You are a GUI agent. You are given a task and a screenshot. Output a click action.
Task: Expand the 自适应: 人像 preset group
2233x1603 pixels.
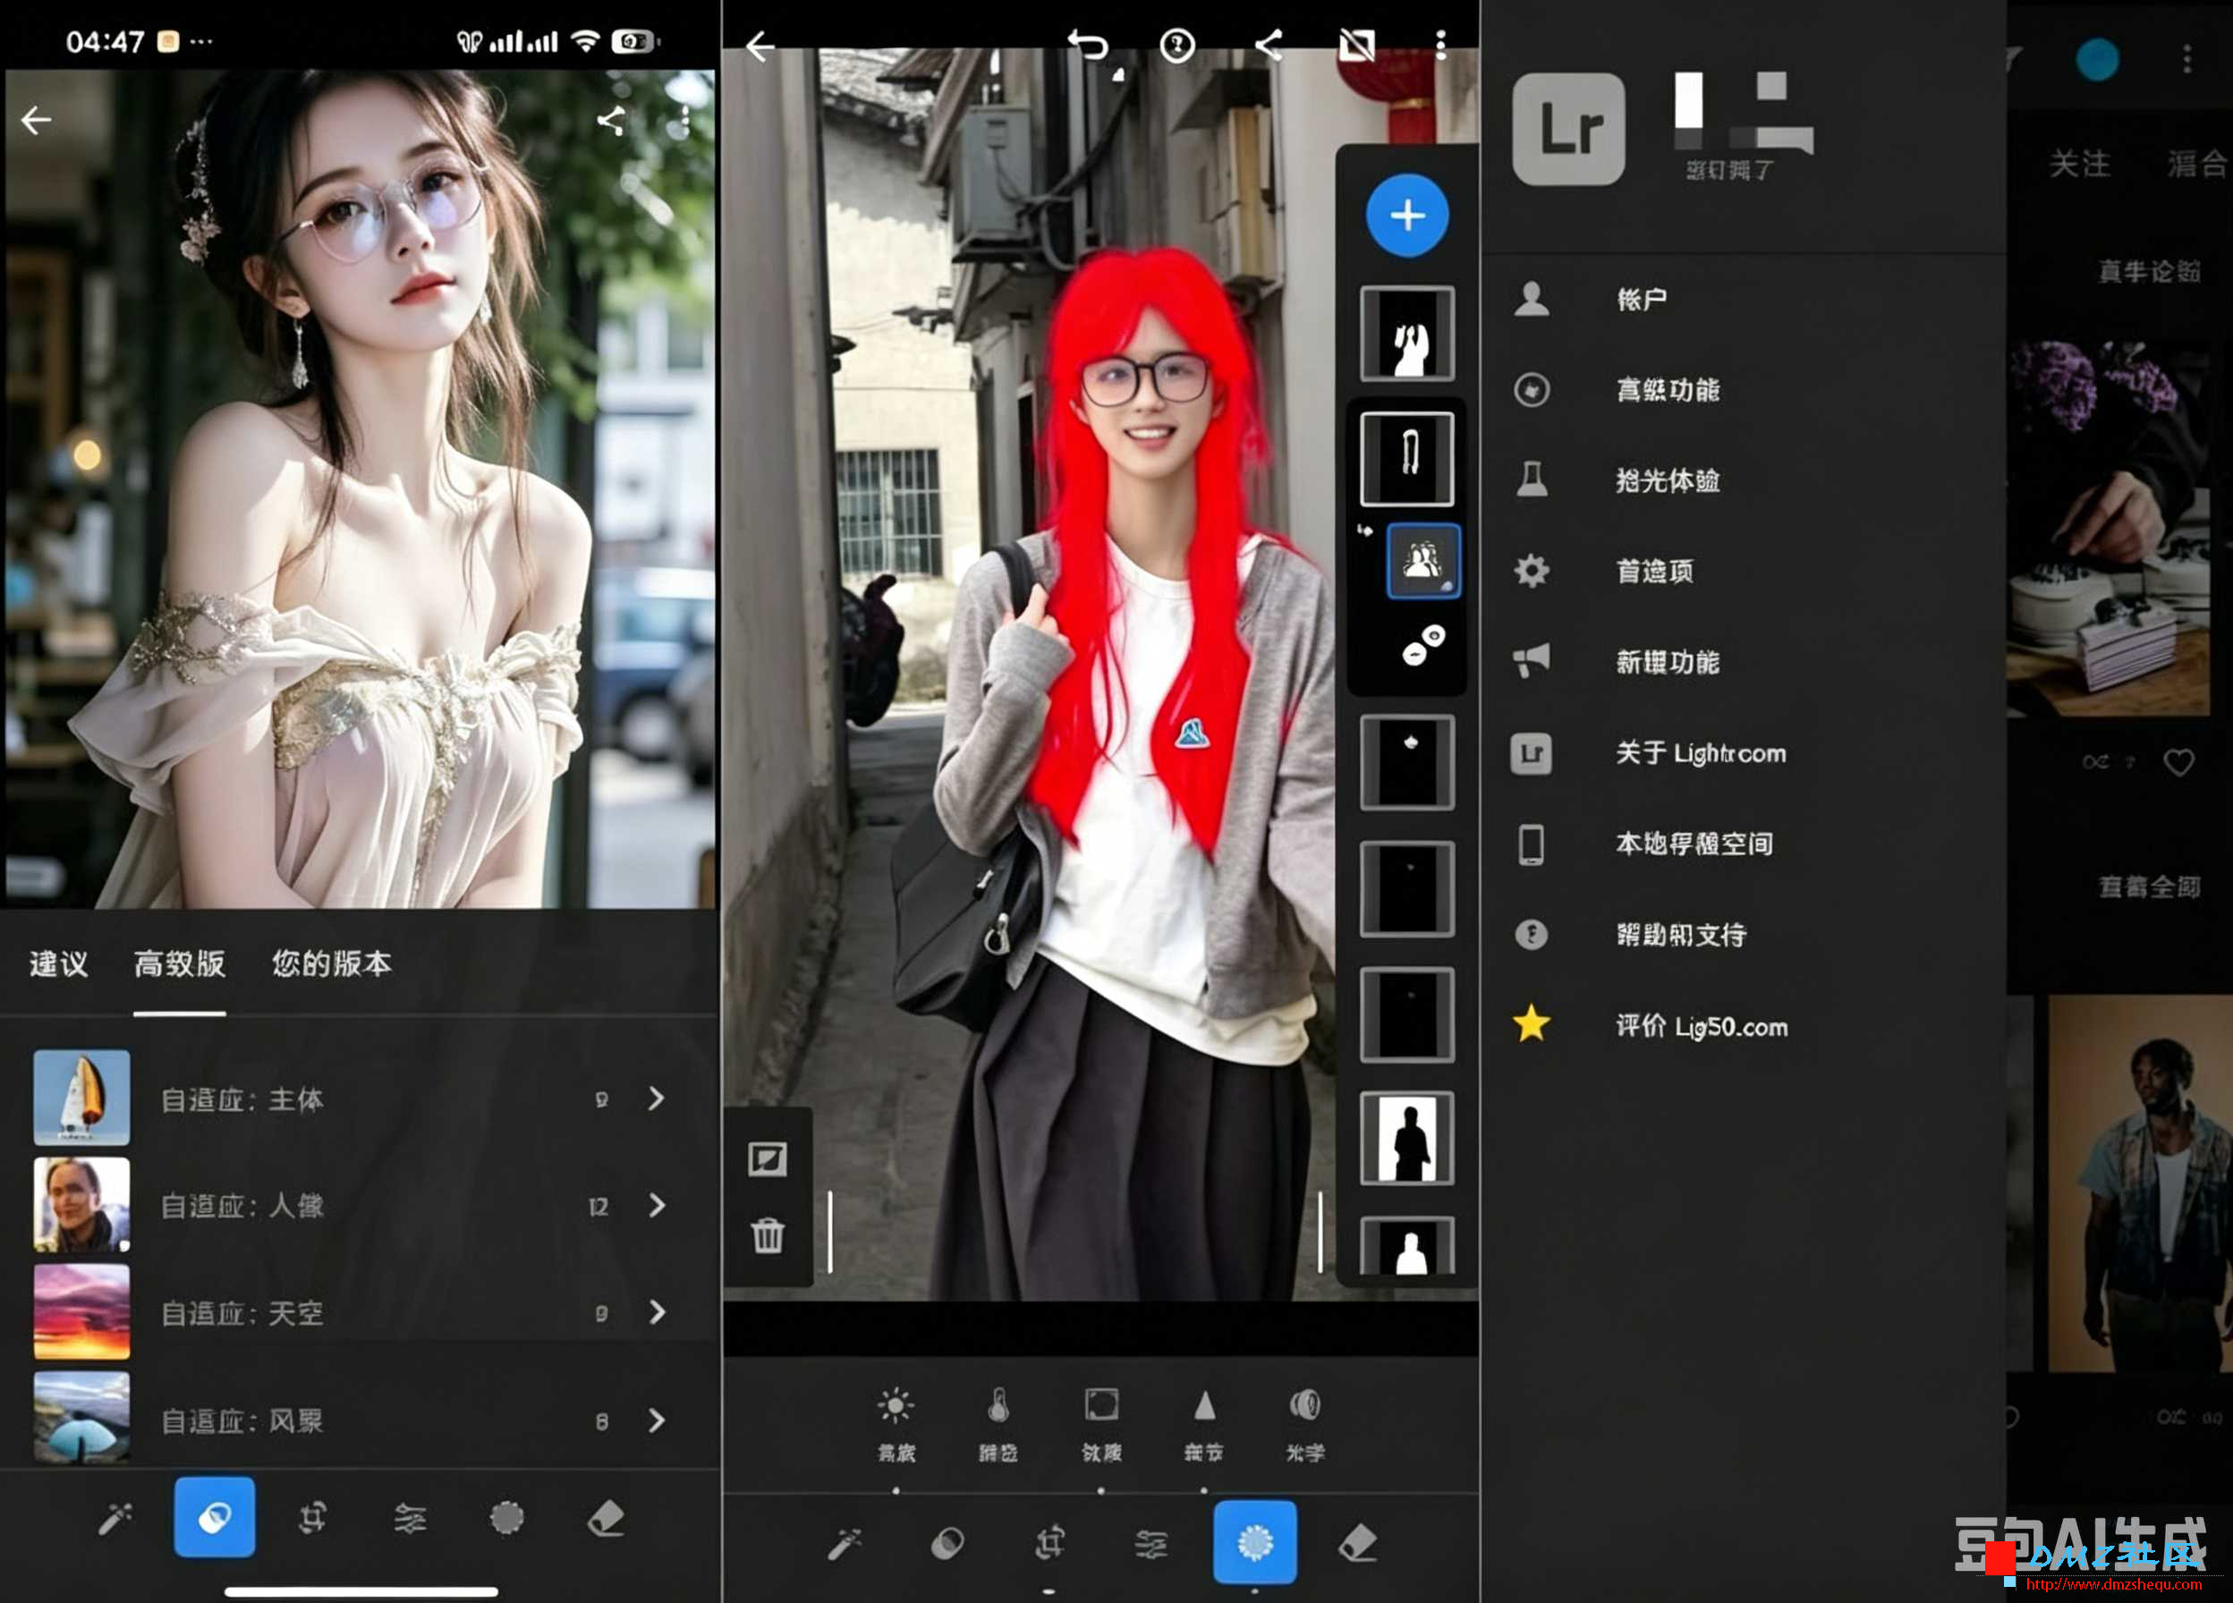(361, 1205)
